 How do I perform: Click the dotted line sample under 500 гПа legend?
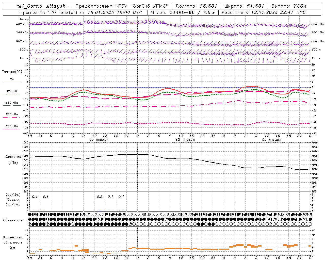(11, 129)
